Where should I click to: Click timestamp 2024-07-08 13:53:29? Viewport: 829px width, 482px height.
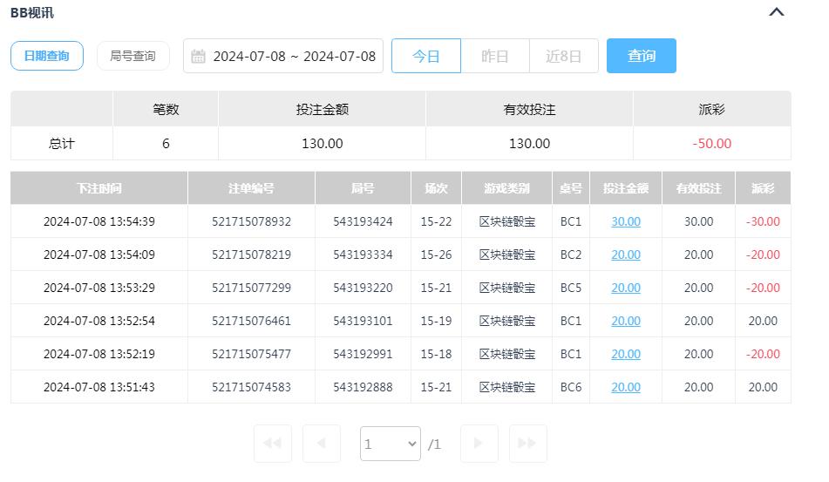tap(99, 288)
